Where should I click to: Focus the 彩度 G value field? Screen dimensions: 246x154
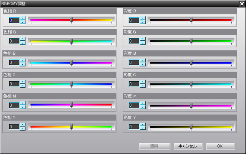pos(134,41)
